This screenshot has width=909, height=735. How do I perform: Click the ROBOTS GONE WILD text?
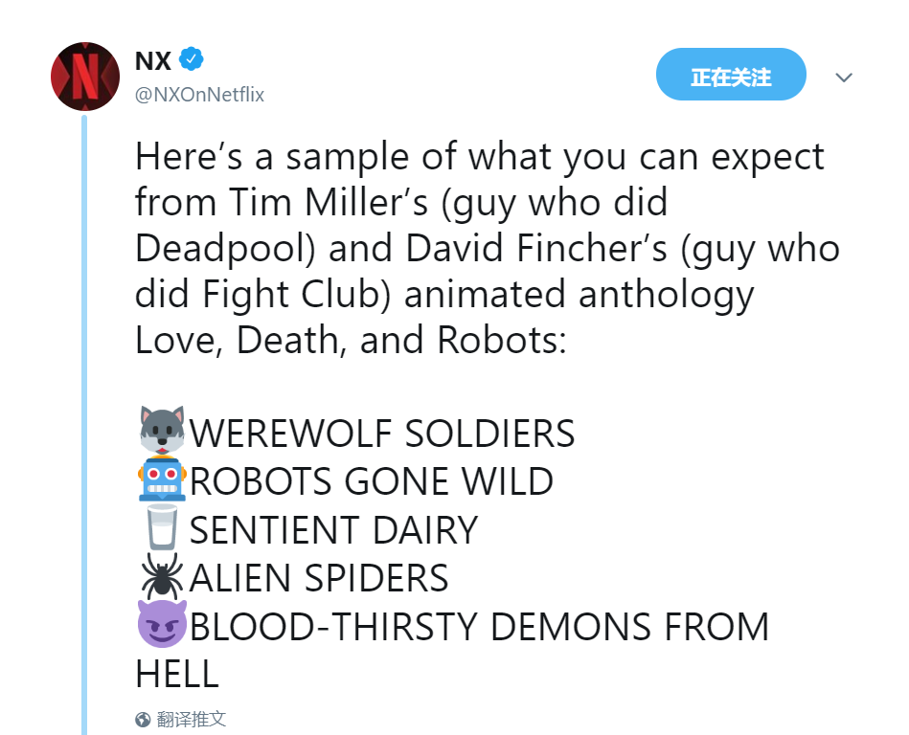coord(372,481)
